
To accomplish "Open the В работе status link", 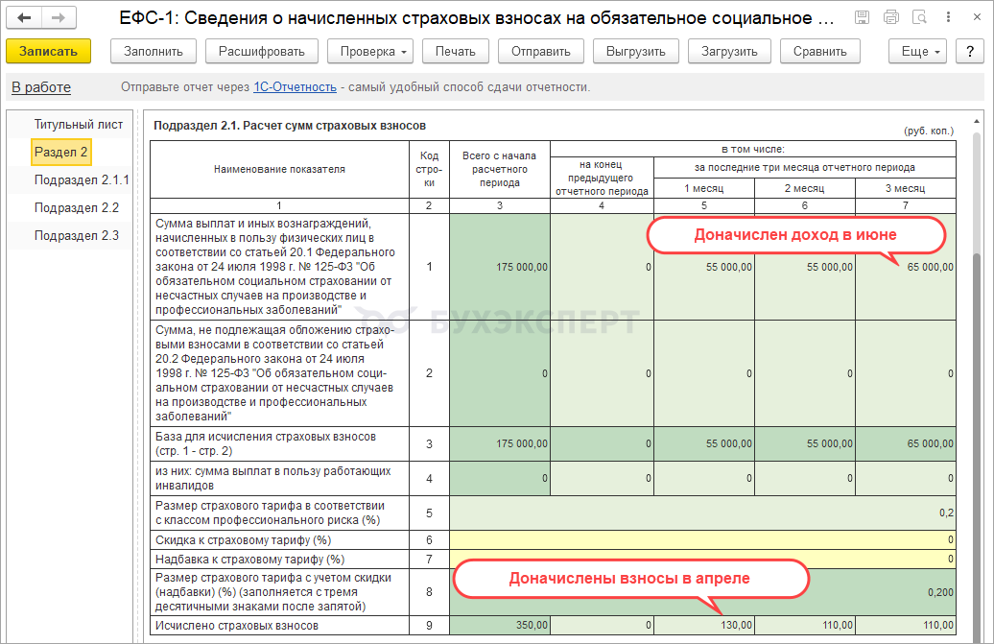I will tap(41, 87).
